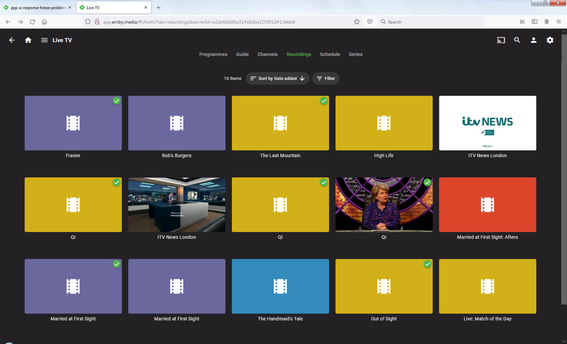
Task: Toggle the watched checkmark on The Last Mountain
Action: 324,101
